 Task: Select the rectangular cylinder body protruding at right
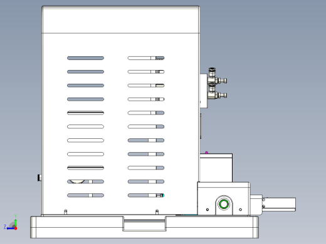(279, 205)
